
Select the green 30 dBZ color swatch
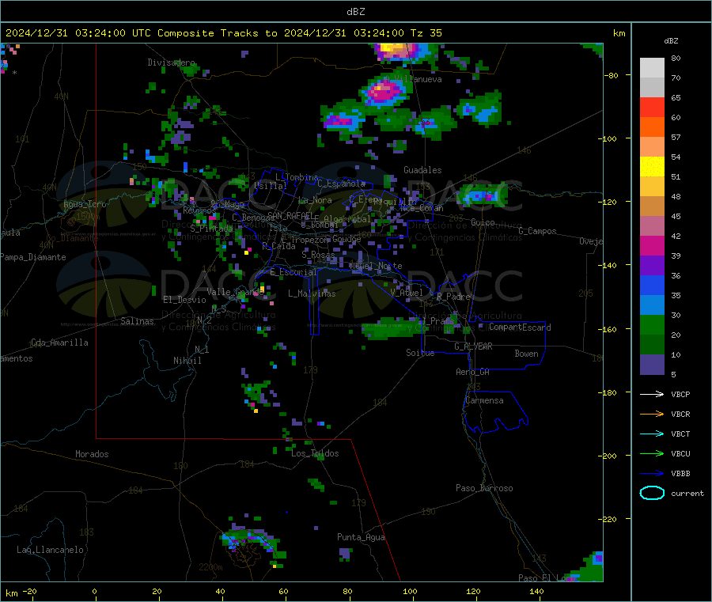point(652,324)
